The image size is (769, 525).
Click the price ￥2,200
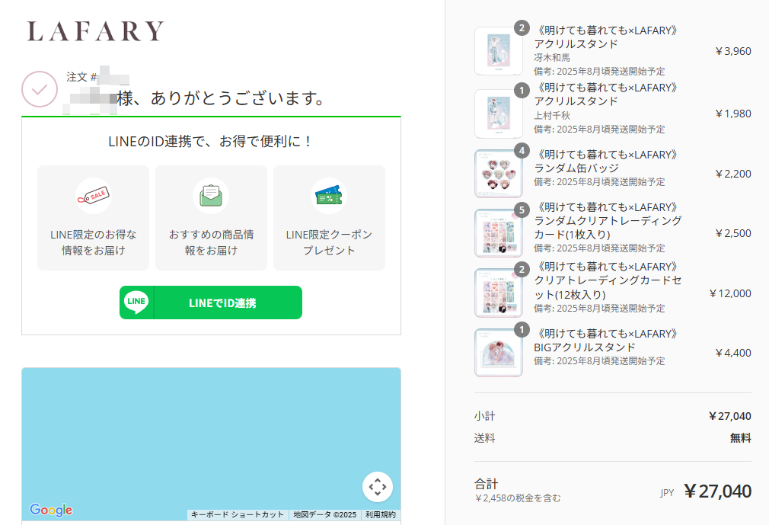pyautogui.click(x=733, y=174)
